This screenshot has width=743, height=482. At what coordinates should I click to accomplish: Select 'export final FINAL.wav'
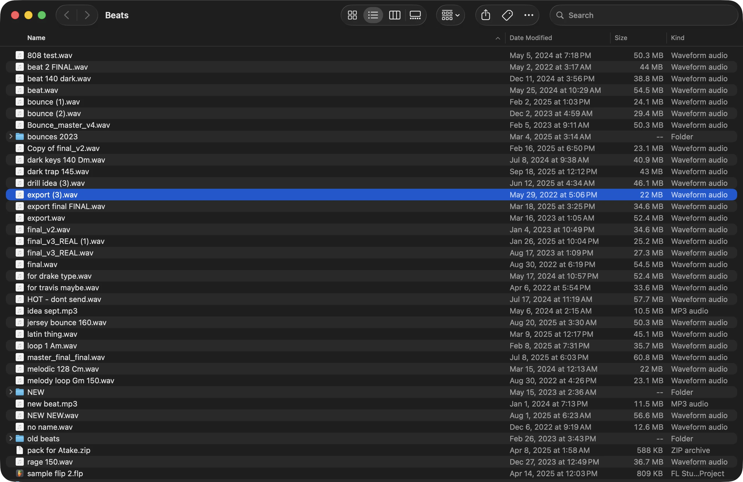click(x=371, y=206)
